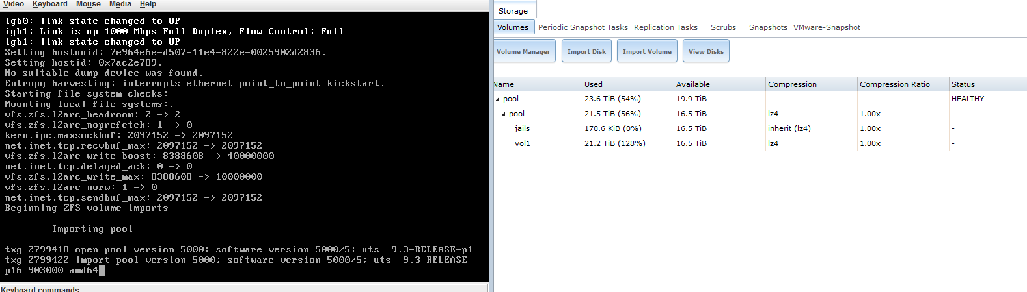Open the Keyboard menu
This screenshot has height=292, width=1027.
pos(50,4)
